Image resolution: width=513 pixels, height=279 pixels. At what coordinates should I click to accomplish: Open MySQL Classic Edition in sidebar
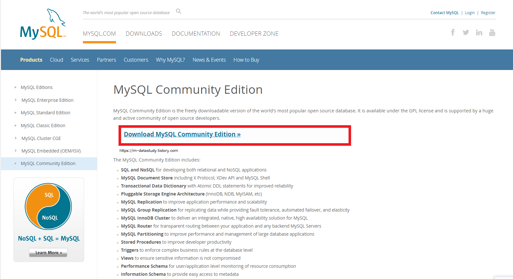point(43,126)
